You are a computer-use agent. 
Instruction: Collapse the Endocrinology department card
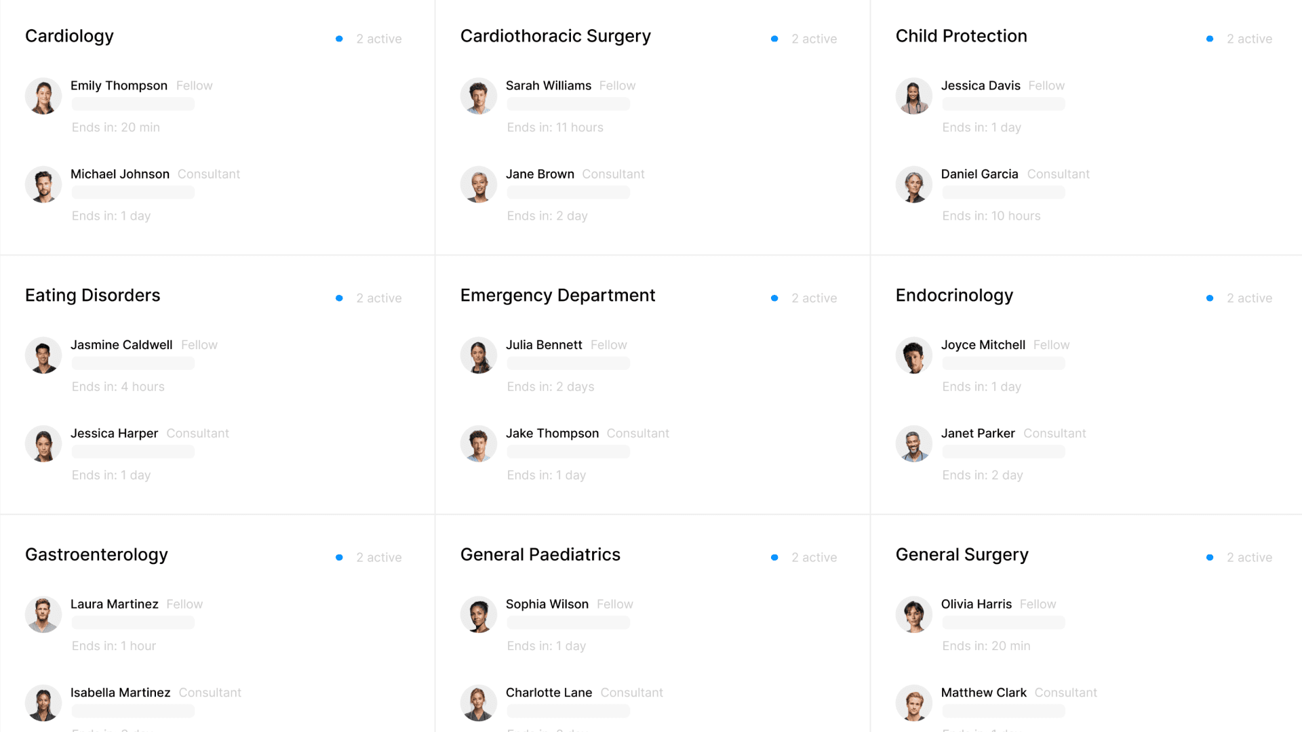pyautogui.click(x=954, y=296)
